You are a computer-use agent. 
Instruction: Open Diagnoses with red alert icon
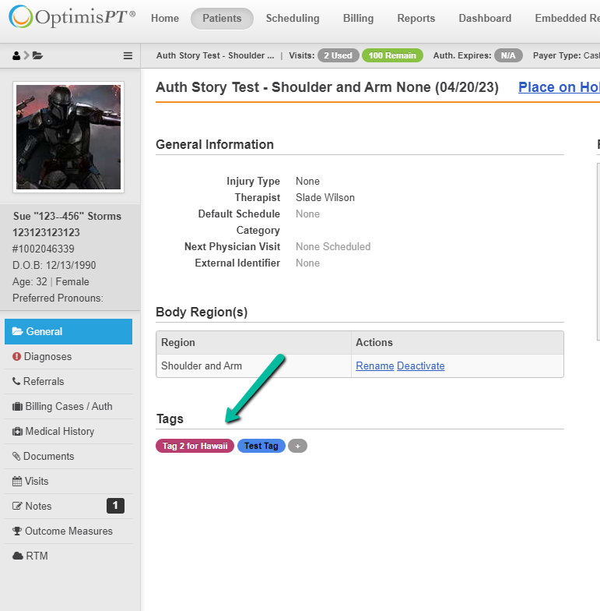(47, 356)
